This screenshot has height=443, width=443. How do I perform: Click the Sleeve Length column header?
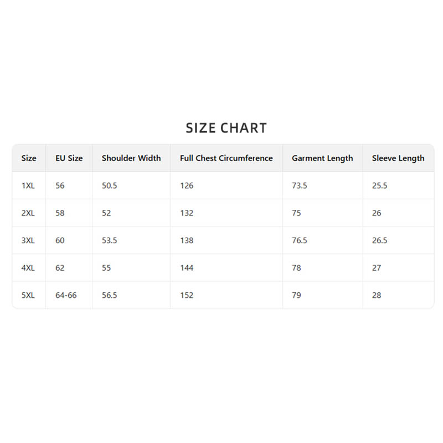398,158
